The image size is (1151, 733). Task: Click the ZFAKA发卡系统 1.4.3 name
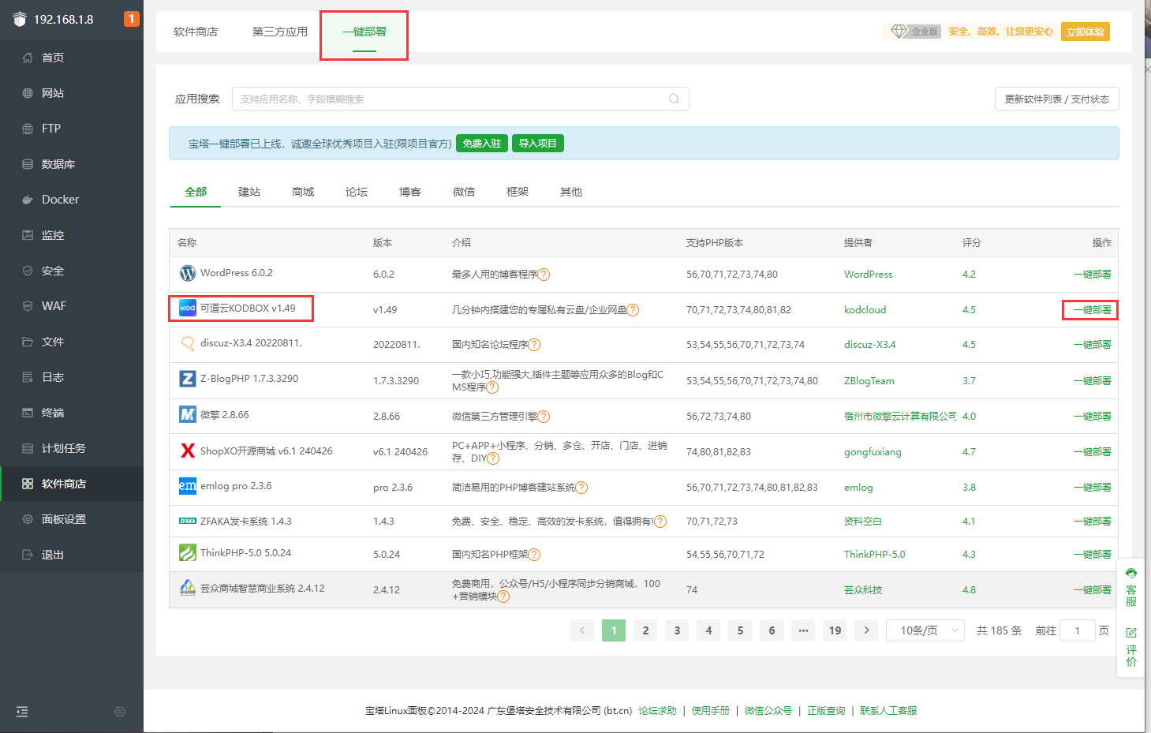246,522
